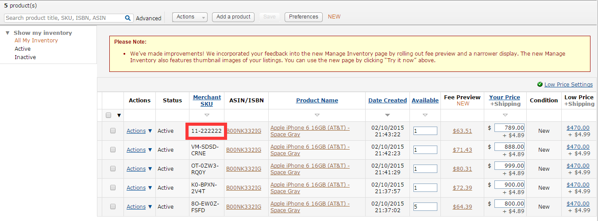Image resolution: width=598 pixels, height=221 pixels.
Task: Open product name link in K0-BPXN-2V4T row
Action: (310, 188)
